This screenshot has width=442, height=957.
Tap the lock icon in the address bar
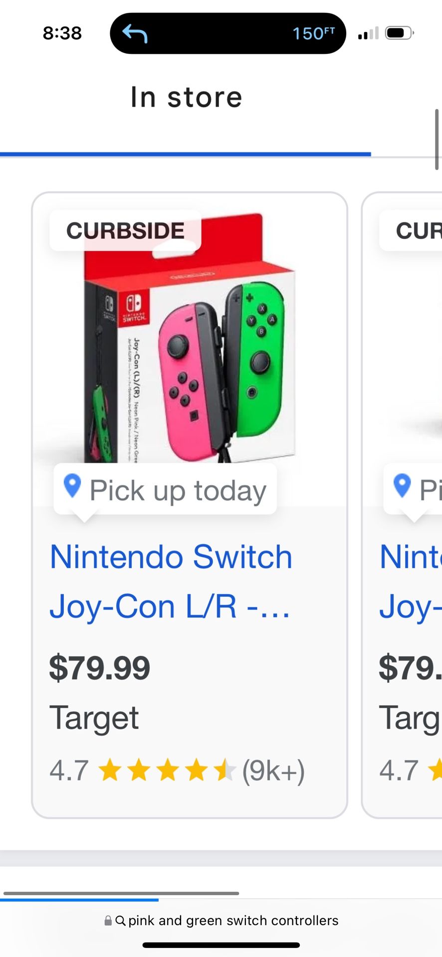pyautogui.click(x=108, y=921)
